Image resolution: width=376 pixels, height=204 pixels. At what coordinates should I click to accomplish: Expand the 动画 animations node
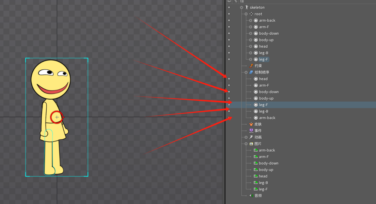(x=246, y=137)
